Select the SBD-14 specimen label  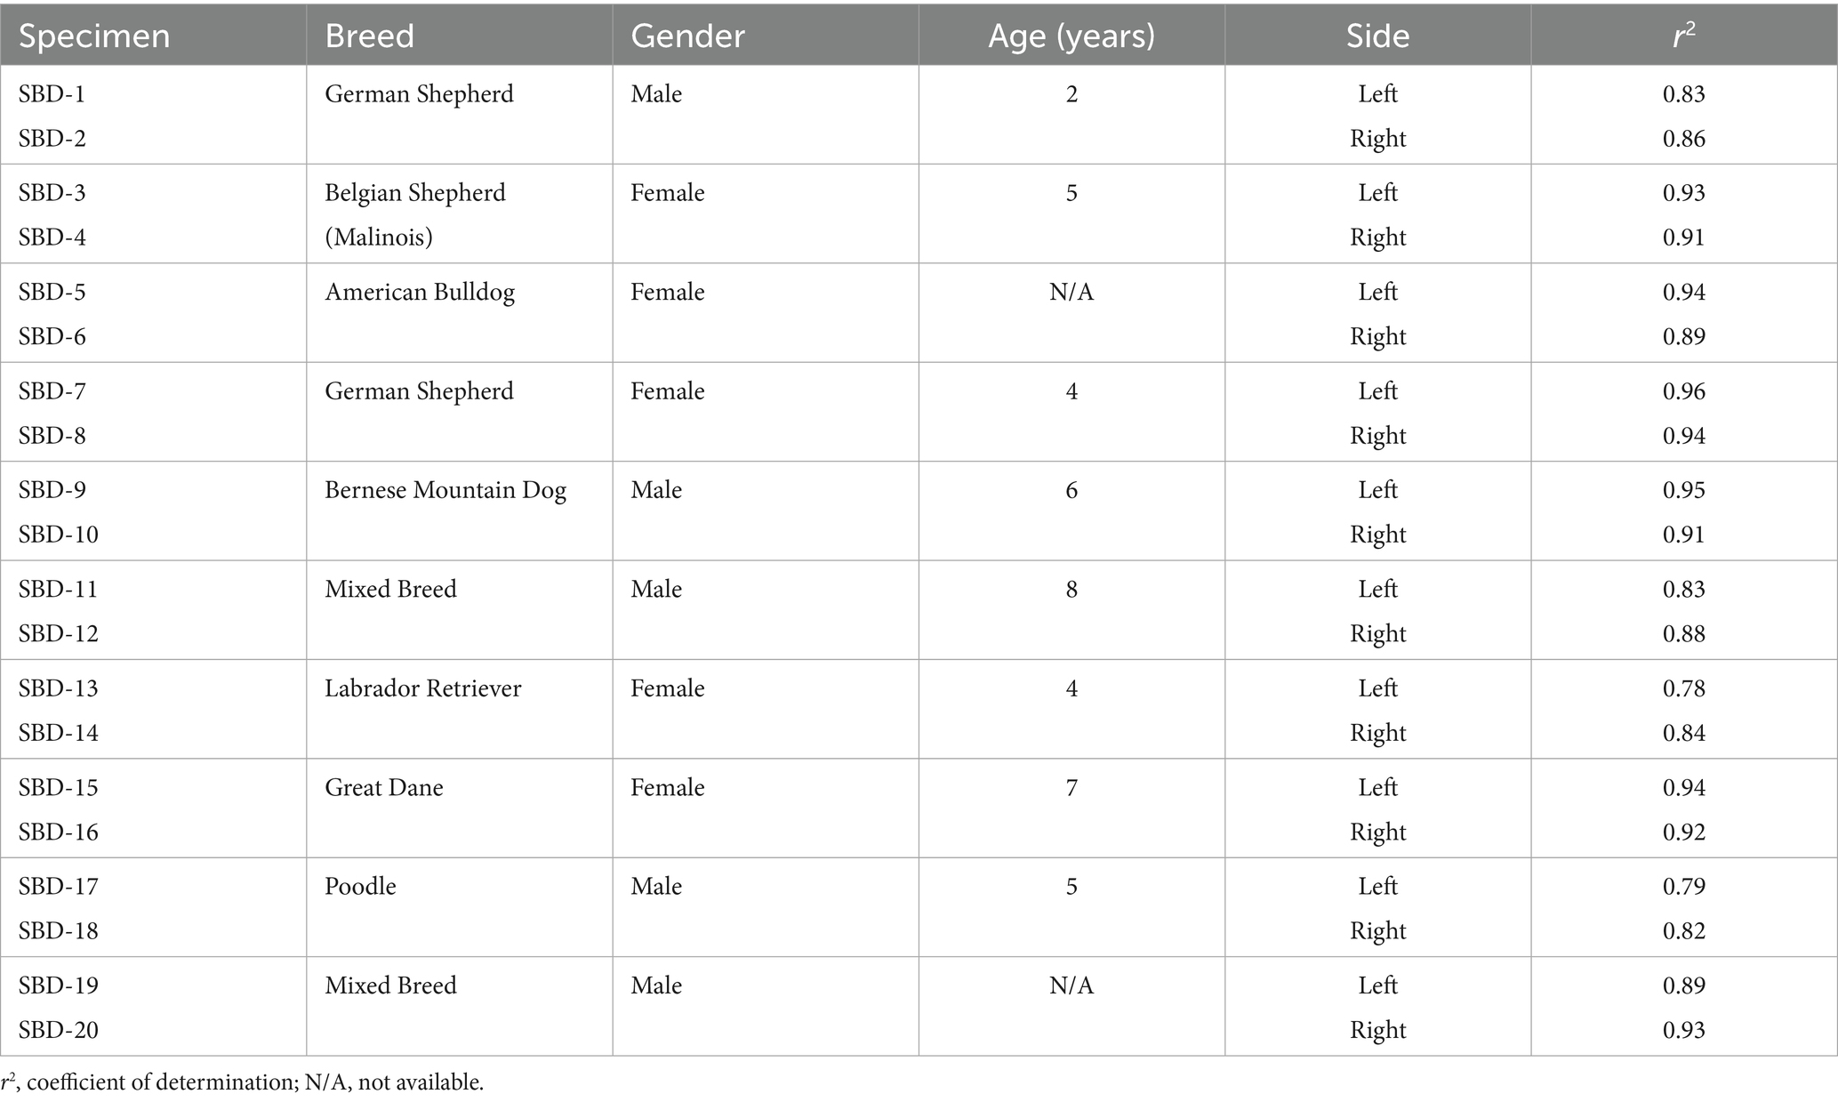point(59,733)
